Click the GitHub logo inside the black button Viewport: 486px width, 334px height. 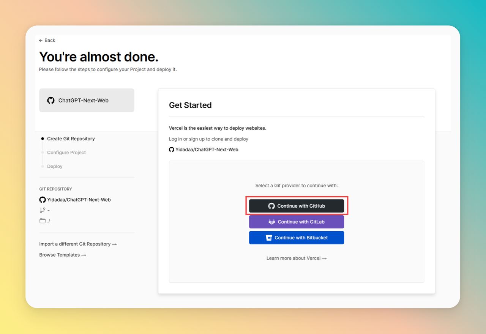pos(271,206)
